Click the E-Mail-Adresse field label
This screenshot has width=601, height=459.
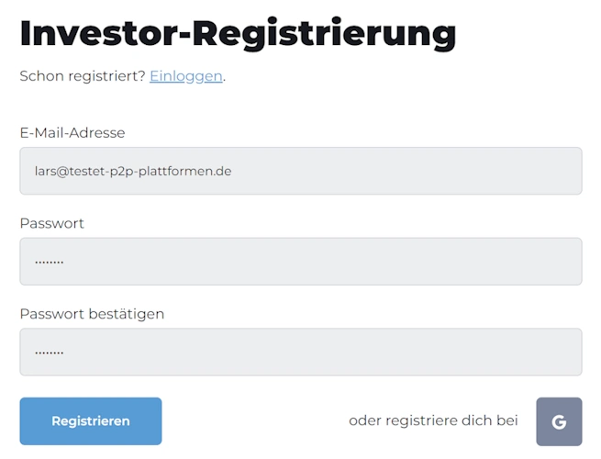pyautogui.click(x=72, y=133)
